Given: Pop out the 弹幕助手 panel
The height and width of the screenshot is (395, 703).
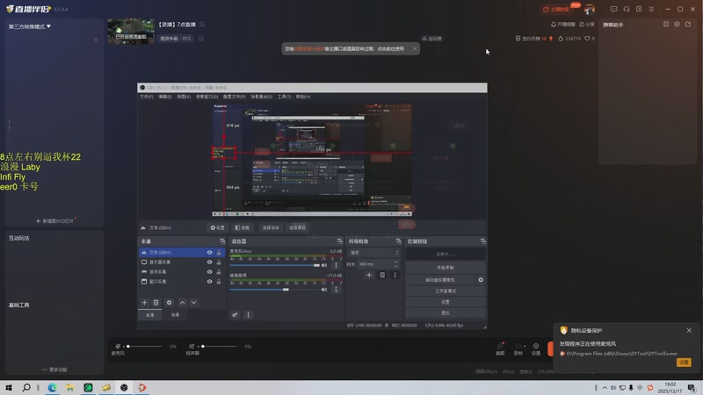Looking at the screenshot, I should (x=688, y=25).
